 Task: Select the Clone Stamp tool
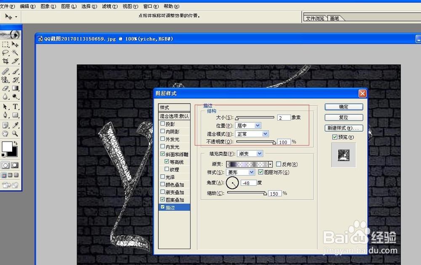tap(5, 79)
